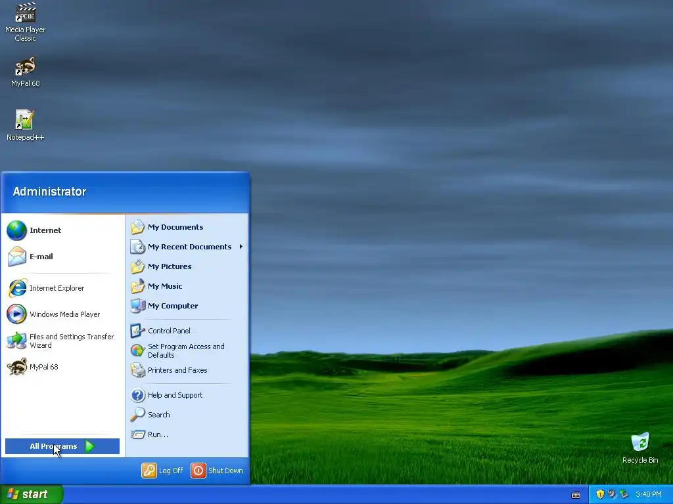Click the Safely Remove Hardware tray icon

[624, 494]
